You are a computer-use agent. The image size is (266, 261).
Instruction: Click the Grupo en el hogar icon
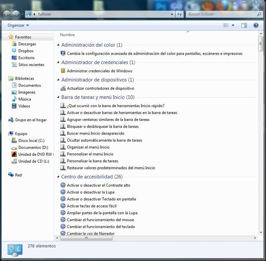[x=11, y=120]
